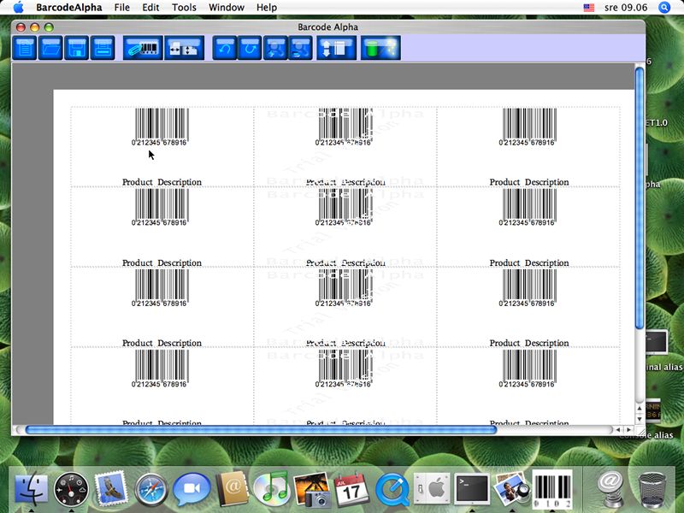Launch Mail from the Dock
Viewport: 684px width, 513px height.
coord(111,488)
